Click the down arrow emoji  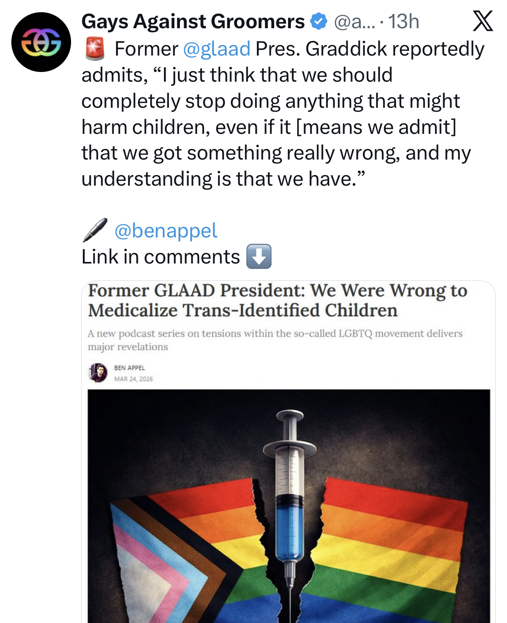pos(259,256)
